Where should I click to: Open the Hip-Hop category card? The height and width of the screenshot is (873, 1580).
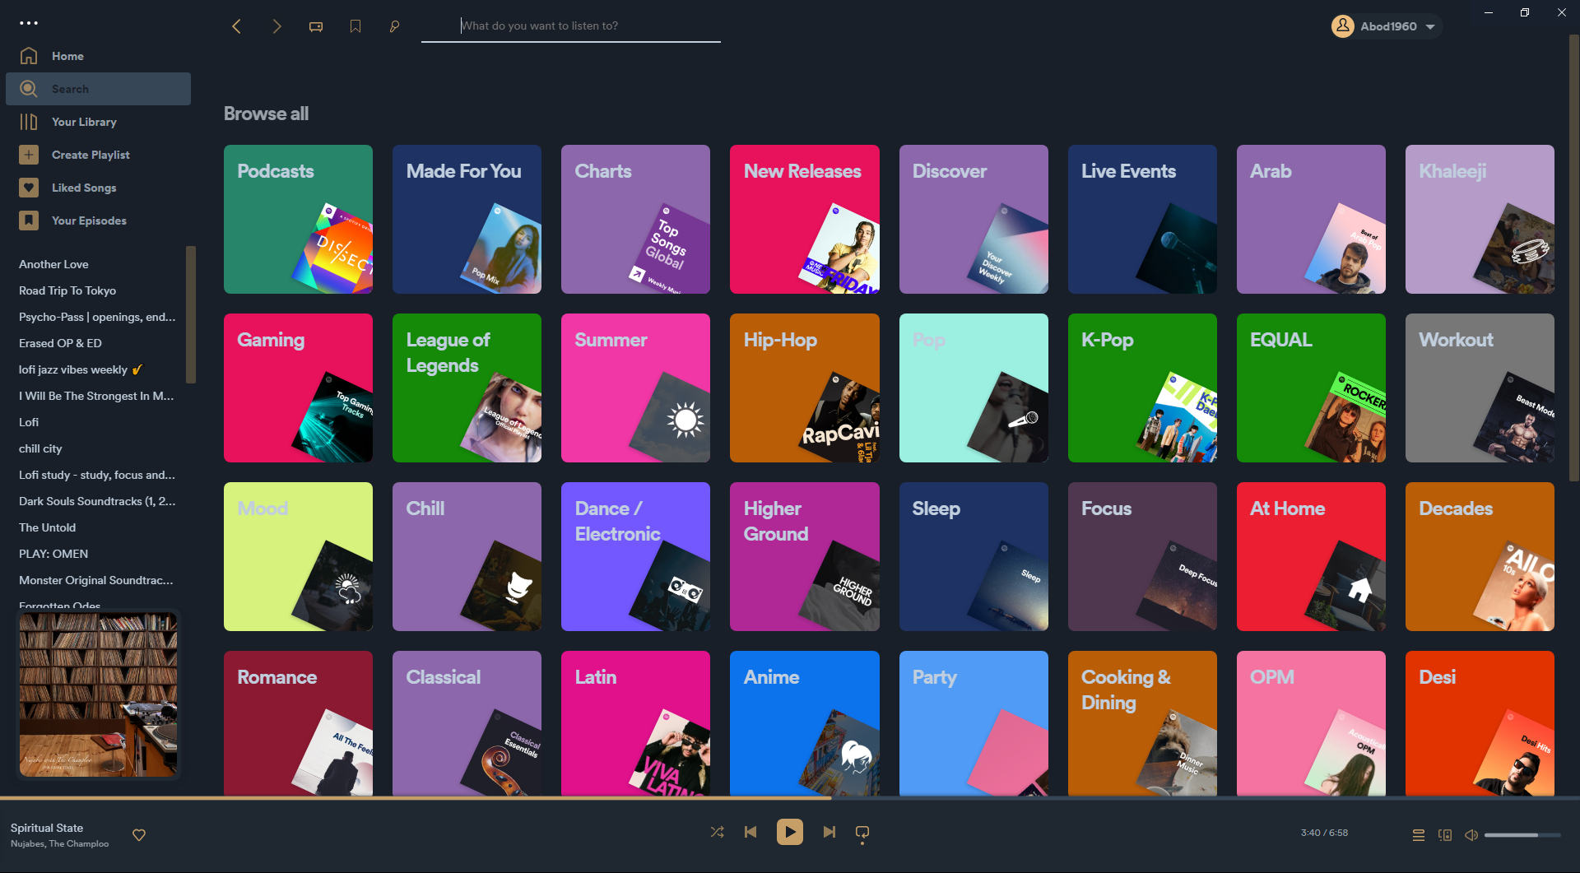coord(804,388)
